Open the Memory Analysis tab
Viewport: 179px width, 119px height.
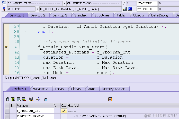pos(114,89)
